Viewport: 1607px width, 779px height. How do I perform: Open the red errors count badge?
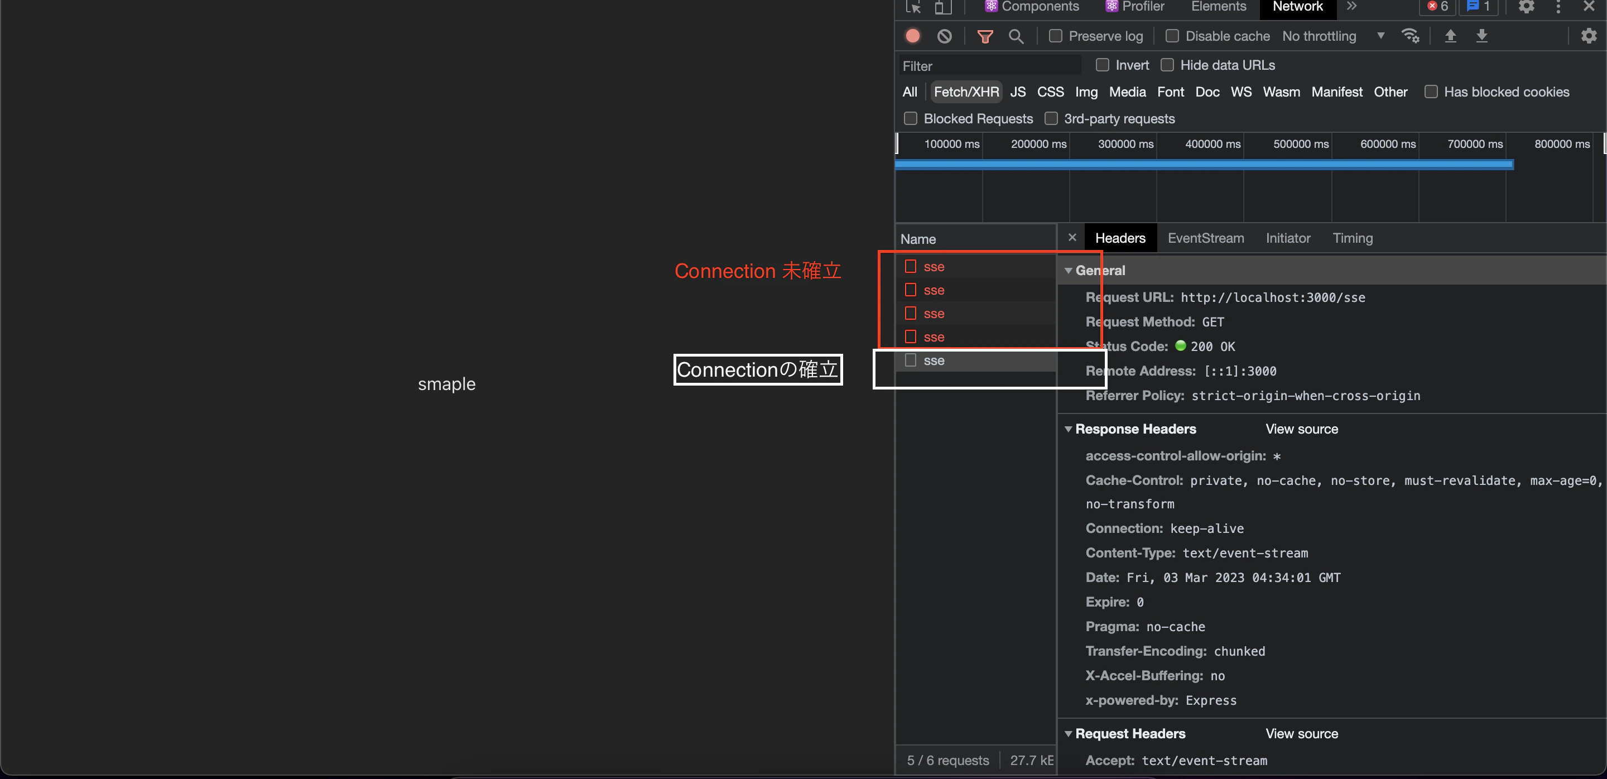pos(1438,6)
